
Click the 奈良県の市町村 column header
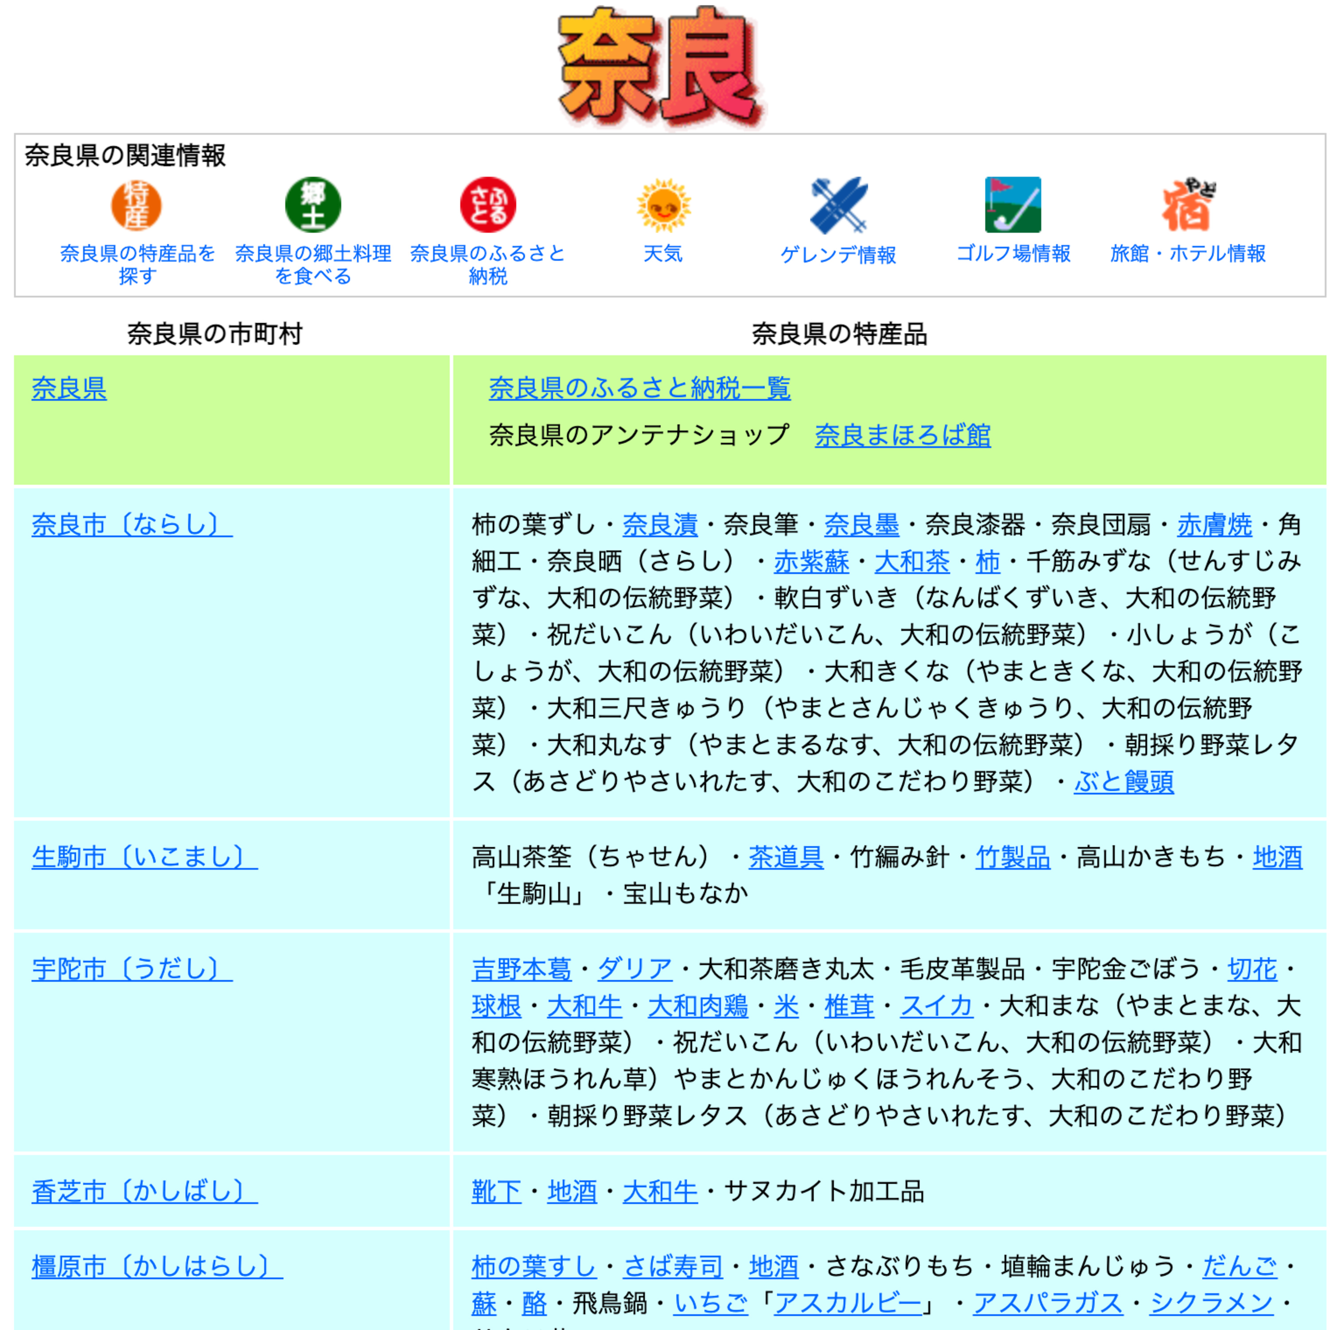tap(215, 334)
